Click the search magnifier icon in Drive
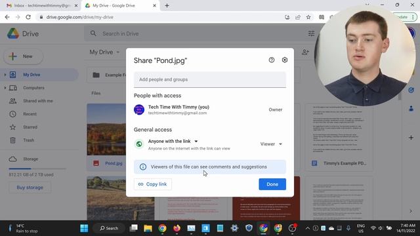Image resolution: width=420 pixels, height=236 pixels. [x=93, y=33]
